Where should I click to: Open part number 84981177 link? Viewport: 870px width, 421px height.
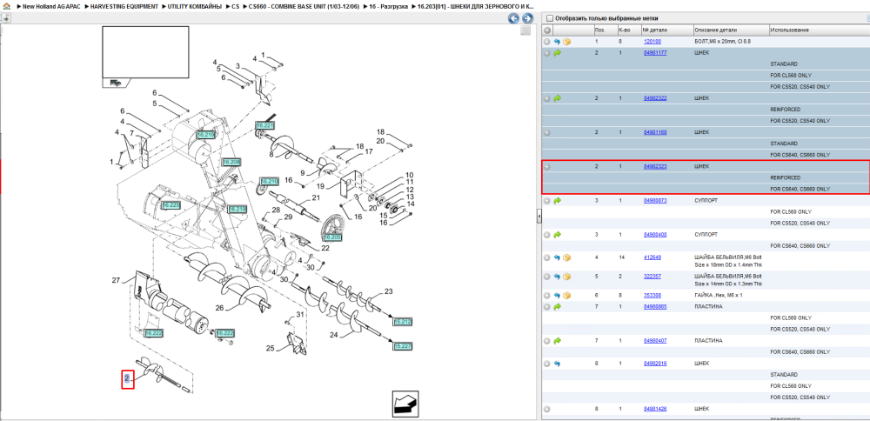coord(655,53)
